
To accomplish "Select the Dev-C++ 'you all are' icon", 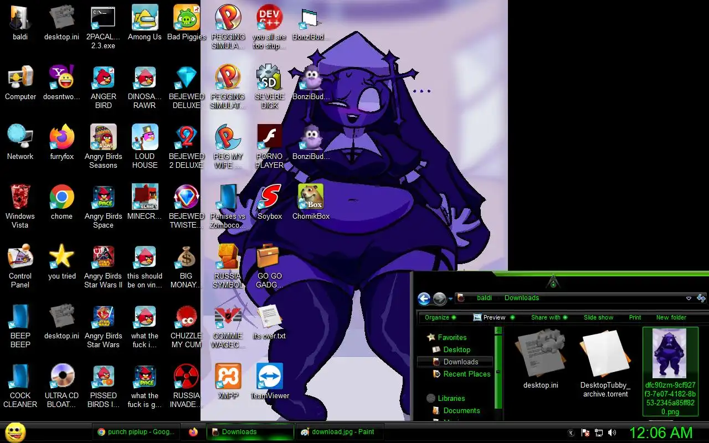I will pyautogui.click(x=270, y=27).
